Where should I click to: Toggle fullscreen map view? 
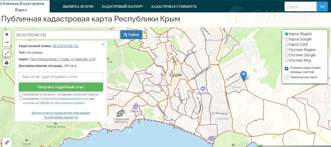[x=7, y=53]
